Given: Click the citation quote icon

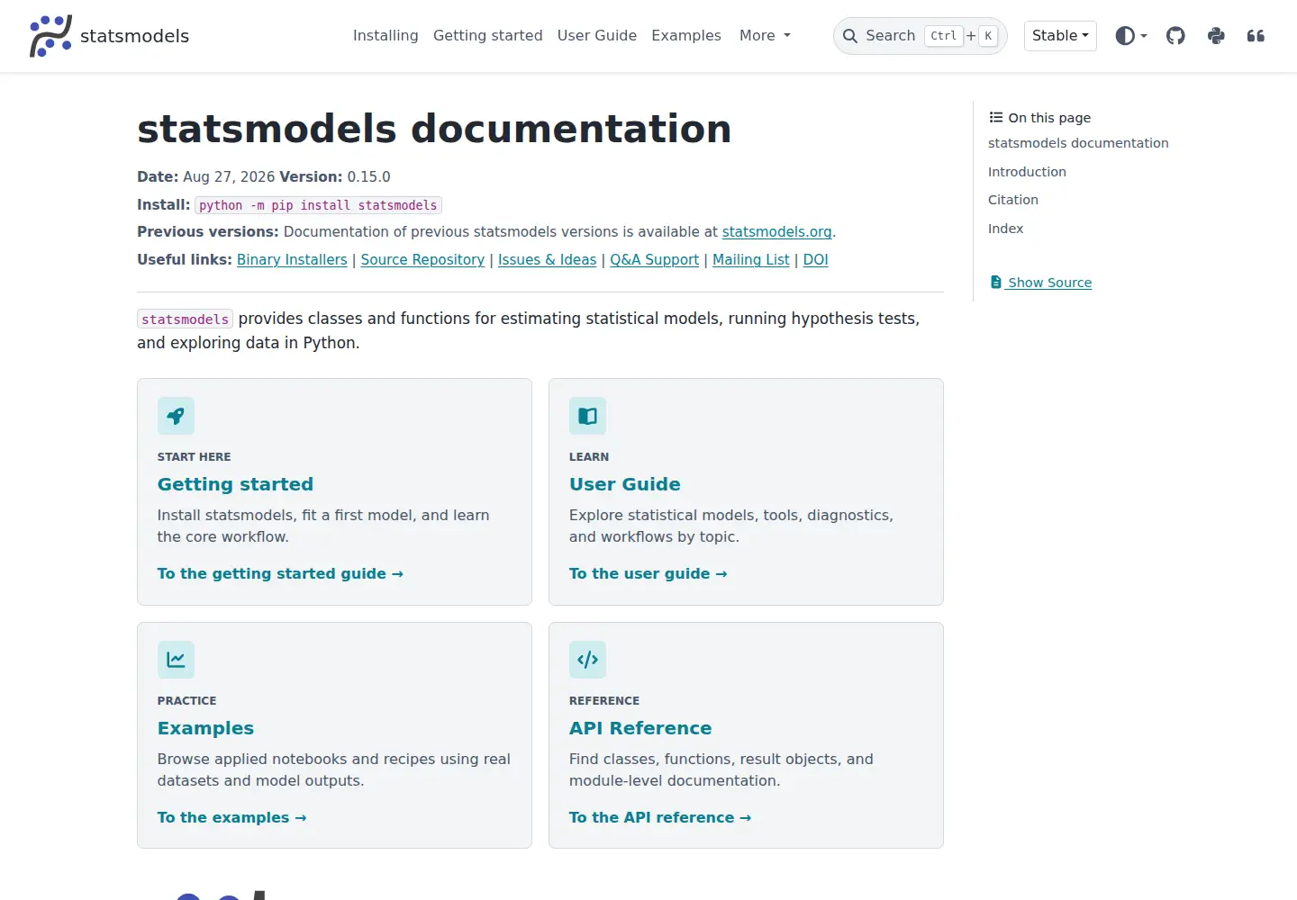Looking at the screenshot, I should click(x=1256, y=36).
